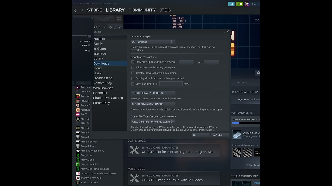Select Army Men RTS icon in list
Screen dimensions: 332x186
78,164
